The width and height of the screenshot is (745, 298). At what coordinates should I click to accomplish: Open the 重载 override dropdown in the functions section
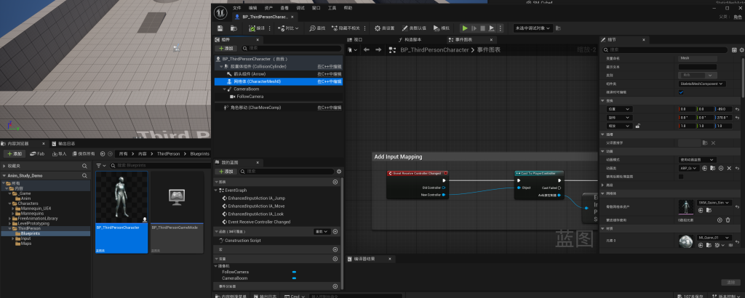(321, 232)
